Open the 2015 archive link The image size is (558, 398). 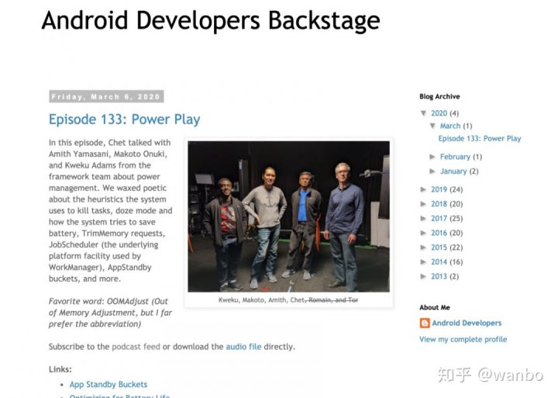tap(439, 247)
